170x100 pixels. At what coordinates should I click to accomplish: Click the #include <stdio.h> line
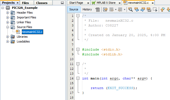(101, 49)
